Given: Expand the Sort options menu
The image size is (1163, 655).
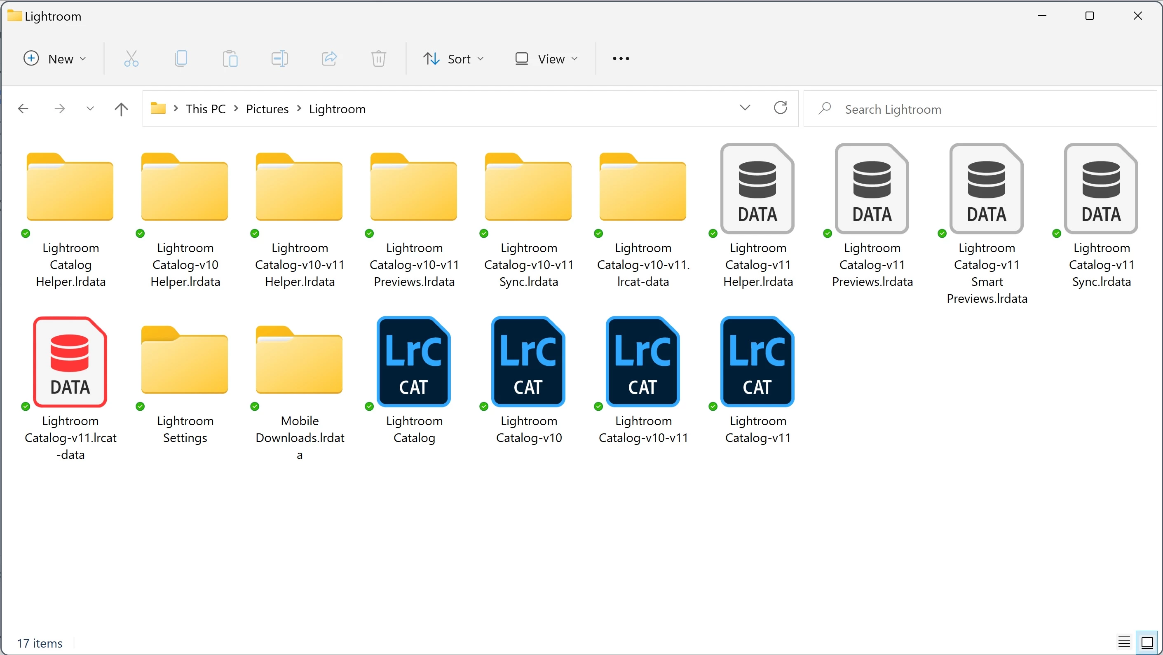Looking at the screenshot, I should pyautogui.click(x=453, y=58).
